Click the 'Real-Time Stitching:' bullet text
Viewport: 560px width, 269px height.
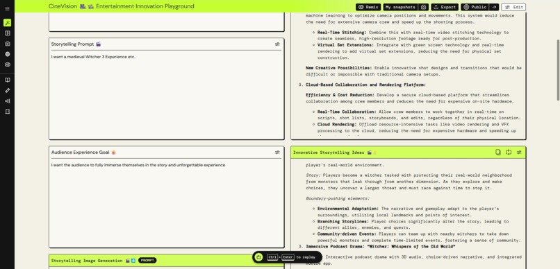(x=342, y=33)
